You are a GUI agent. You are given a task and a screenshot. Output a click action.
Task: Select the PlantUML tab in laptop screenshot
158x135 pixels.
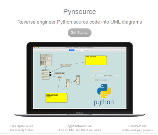coord(86,50)
